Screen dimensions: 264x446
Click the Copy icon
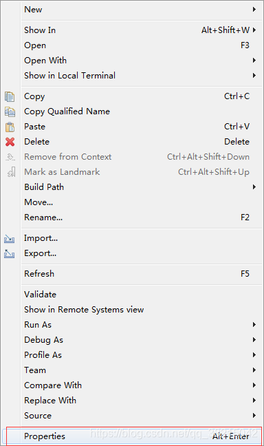pyautogui.click(x=10, y=97)
